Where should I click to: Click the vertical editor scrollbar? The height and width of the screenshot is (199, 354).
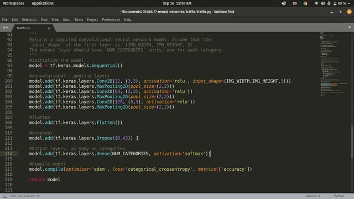(352, 142)
